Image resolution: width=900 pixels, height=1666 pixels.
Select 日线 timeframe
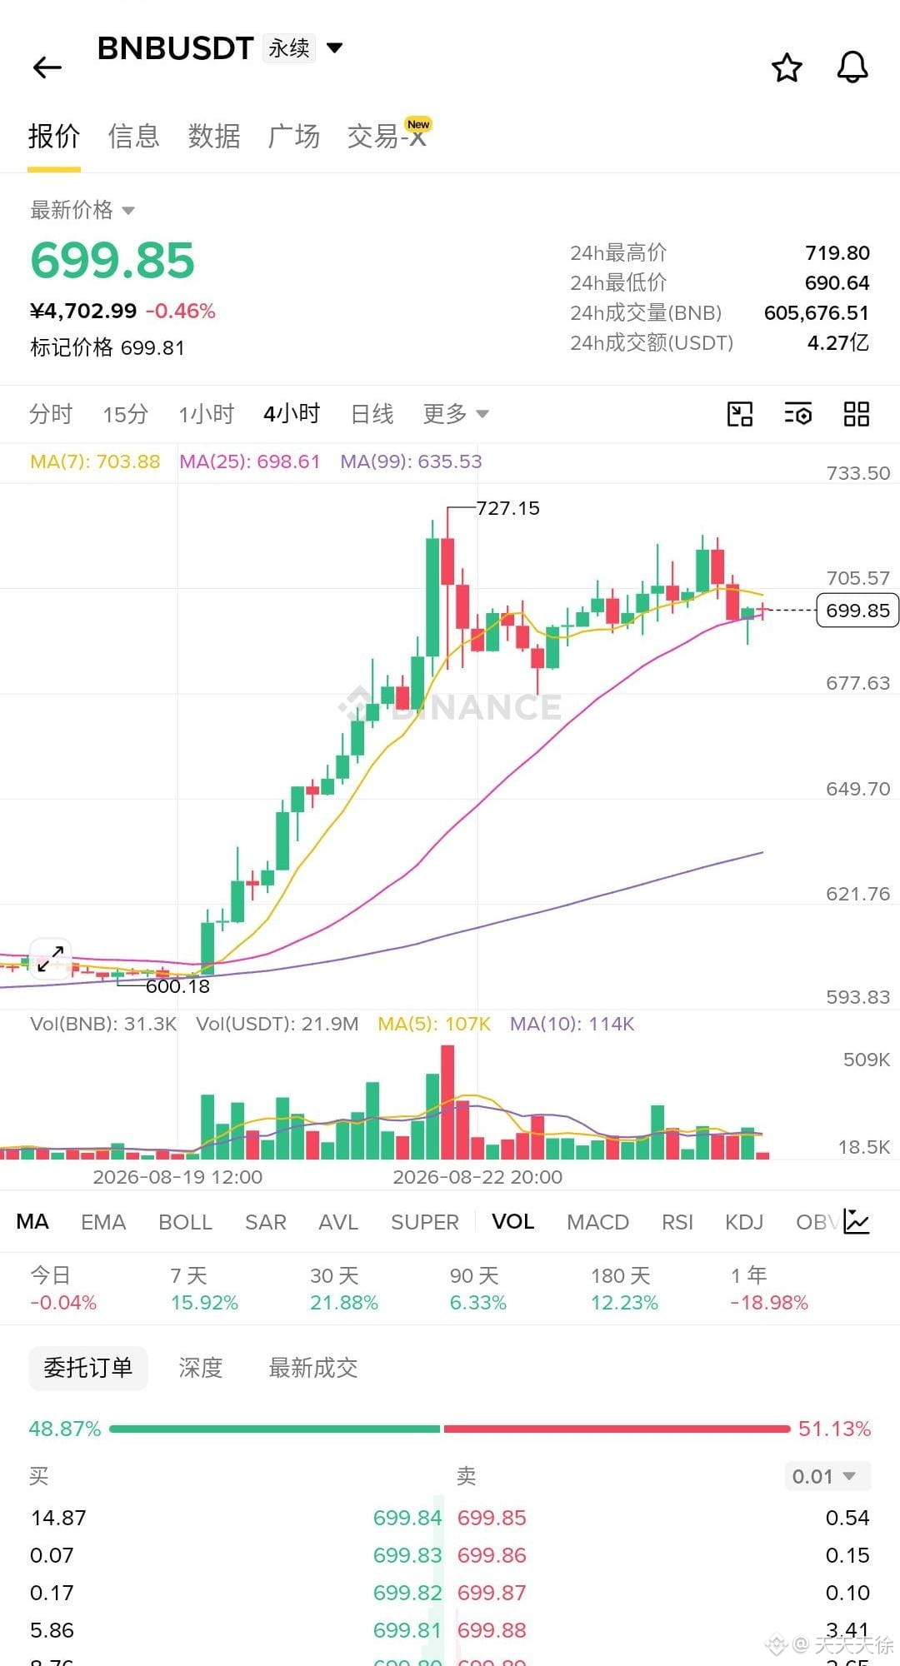tap(372, 414)
